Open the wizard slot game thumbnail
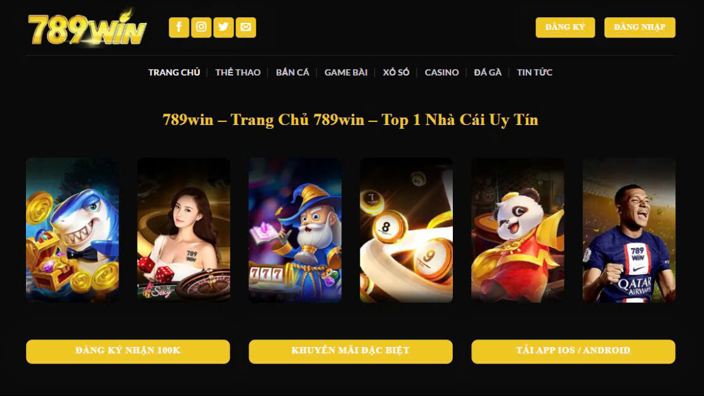The width and height of the screenshot is (704, 396). (295, 230)
